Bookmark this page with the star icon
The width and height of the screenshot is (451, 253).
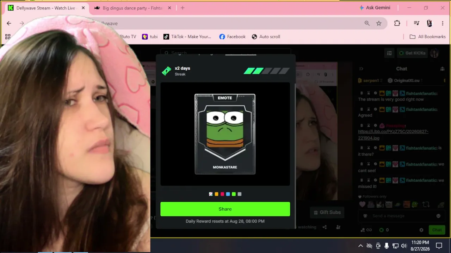379,23
